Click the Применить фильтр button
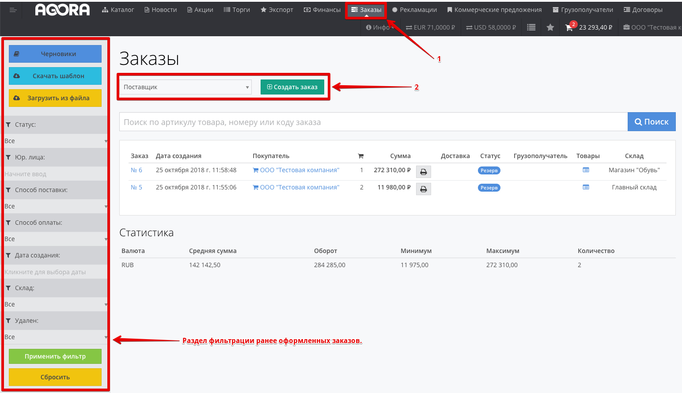Screen dimensions: 682x393 point(55,356)
